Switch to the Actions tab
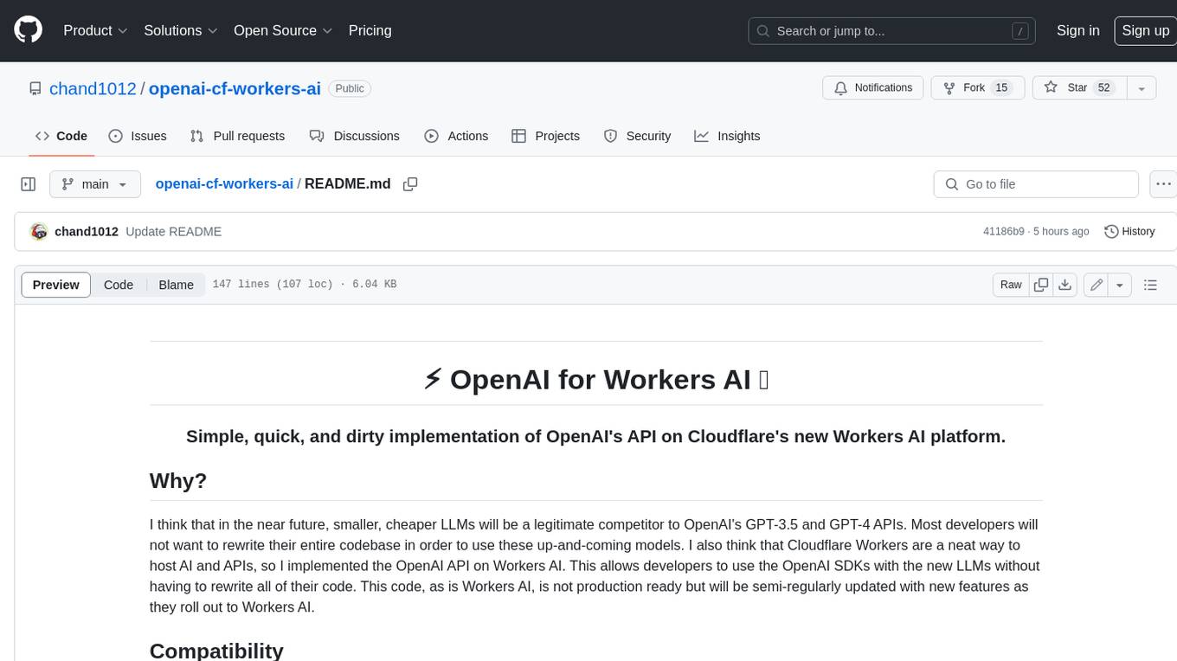 click(x=456, y=136)
